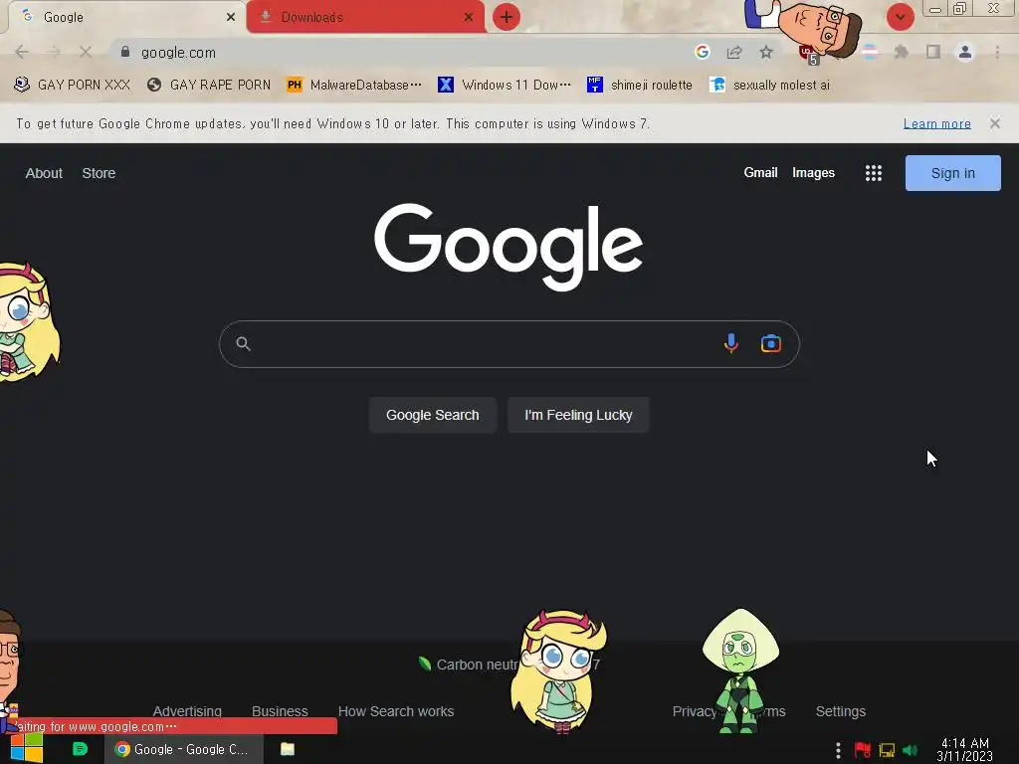Open a new tab with the plus button
Image resolution: width=1019 pixels, height=764 pixels.
pos(507,17)
